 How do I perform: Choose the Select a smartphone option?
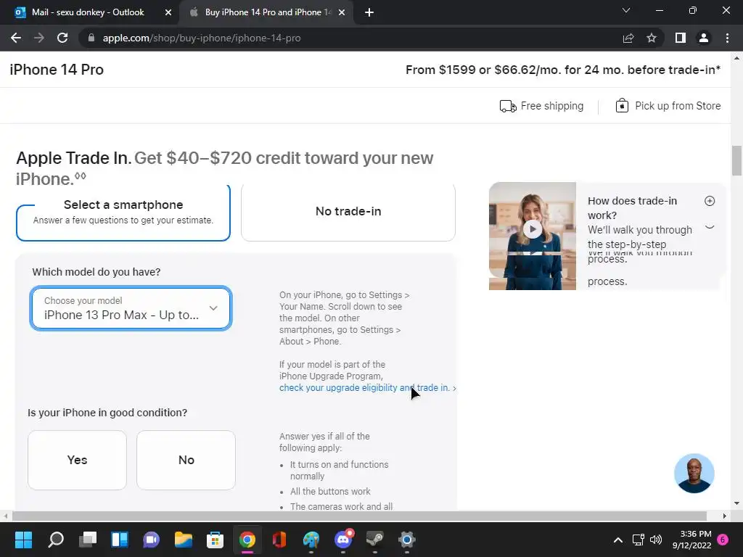(123, 213)
